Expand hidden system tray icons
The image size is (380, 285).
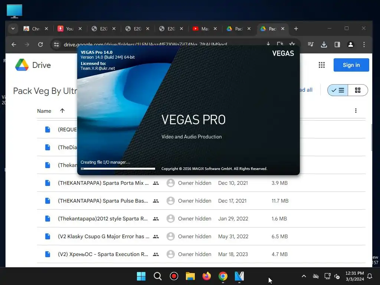click(x=304, y=276)
